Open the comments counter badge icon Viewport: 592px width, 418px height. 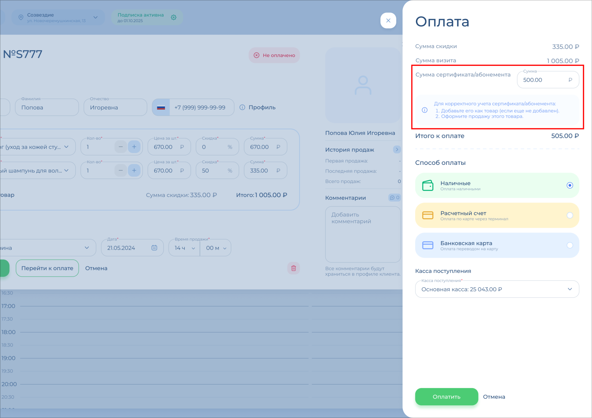394,198
